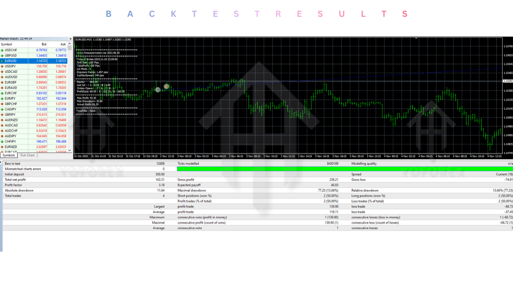
Task: Select the Symbols tab
Action: (x=9, y=155)
